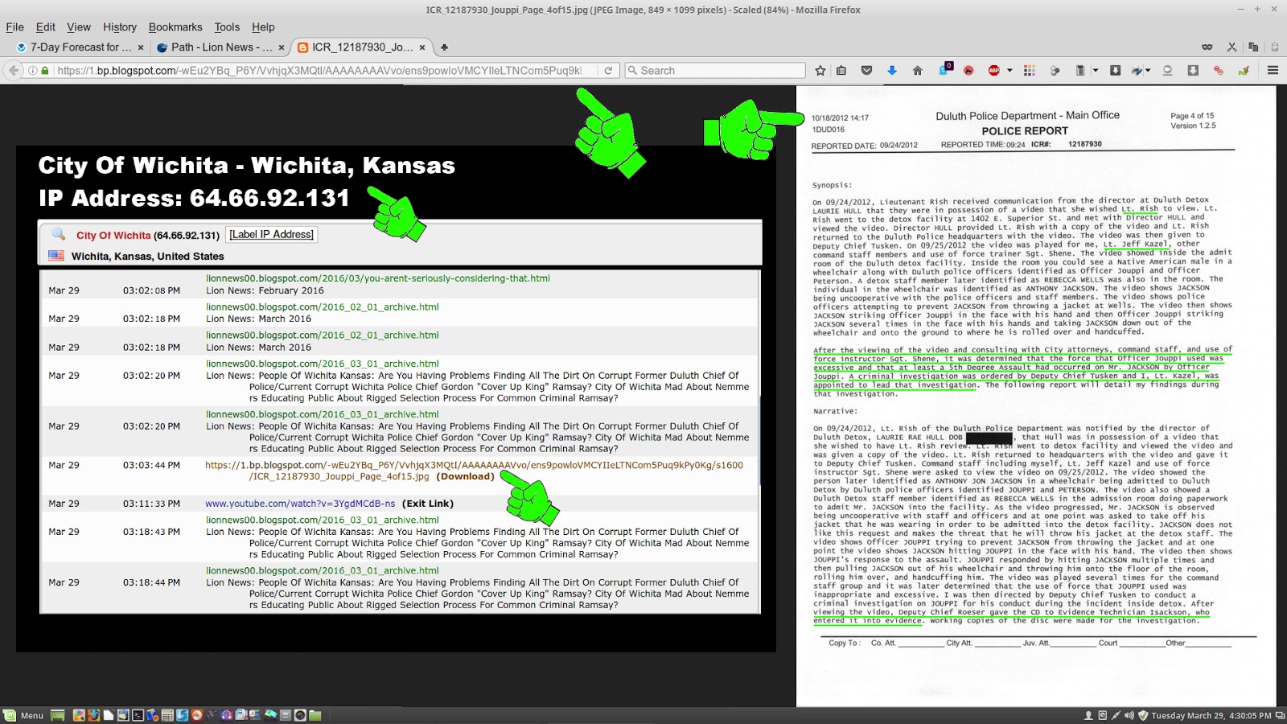Click the green PDF extension icon
Viewport: 1287px width, 724px height.
point(1244,71)
